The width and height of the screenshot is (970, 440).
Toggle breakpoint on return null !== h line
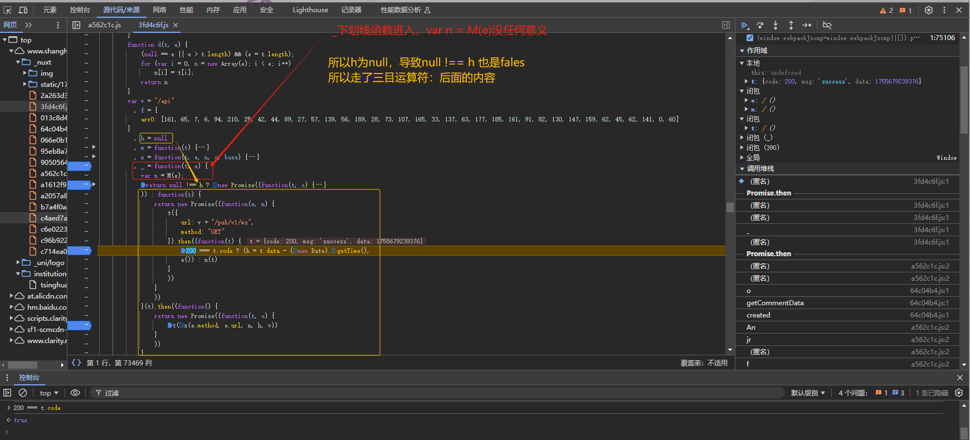click(x=79, y=184)
